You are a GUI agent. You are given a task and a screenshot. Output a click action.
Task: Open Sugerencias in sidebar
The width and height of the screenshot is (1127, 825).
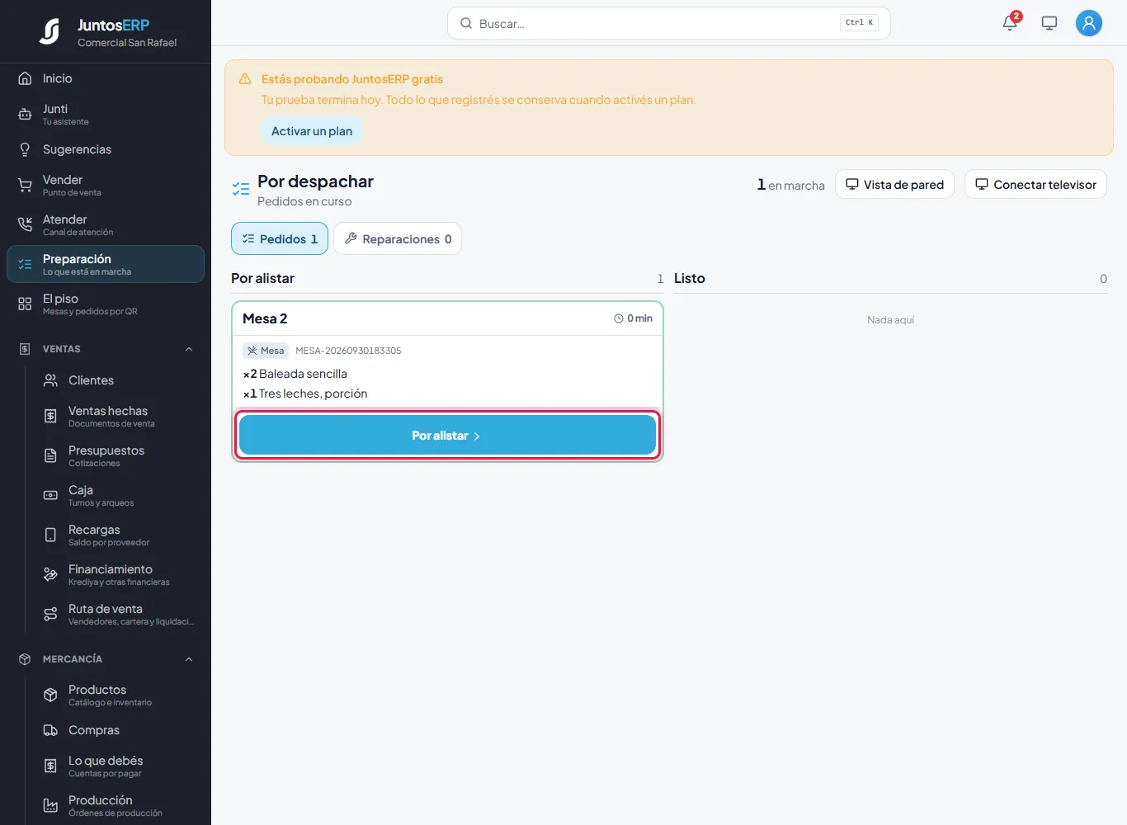106,149
